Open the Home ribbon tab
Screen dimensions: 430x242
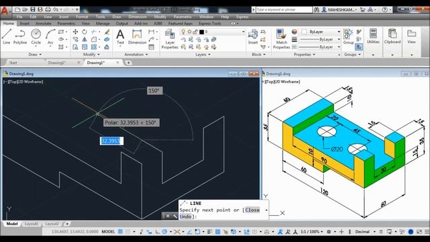pos(9,24)
